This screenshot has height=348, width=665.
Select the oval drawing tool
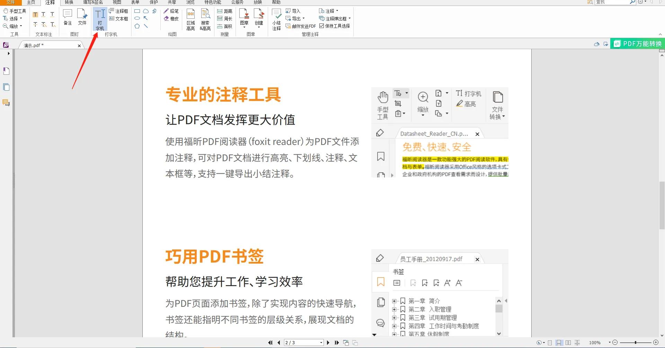[137, 18]
